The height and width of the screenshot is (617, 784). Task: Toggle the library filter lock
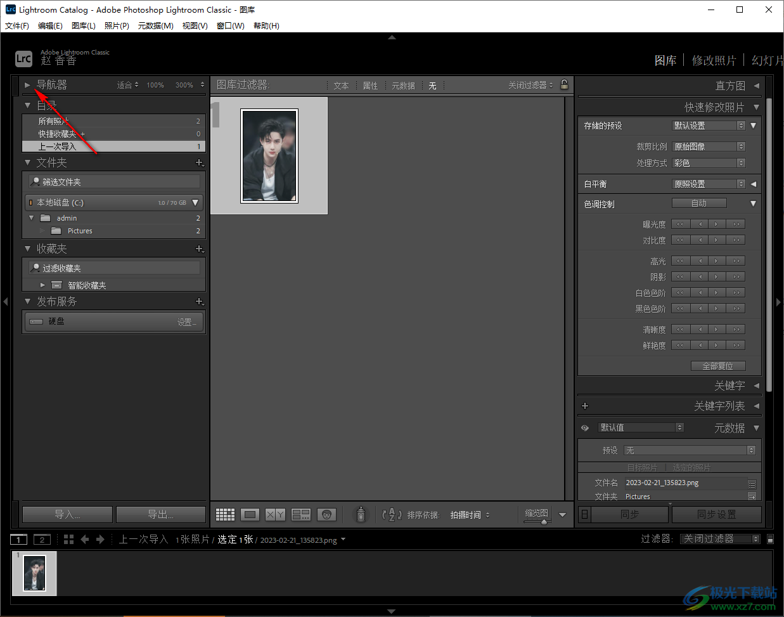pos(564,84)
